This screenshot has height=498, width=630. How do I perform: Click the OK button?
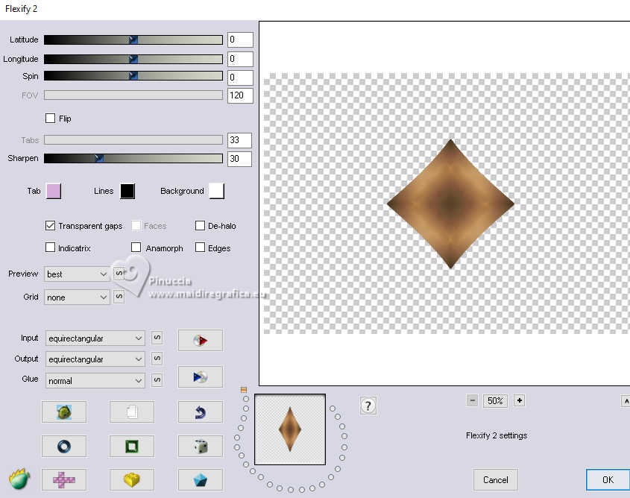coord(608,480)
